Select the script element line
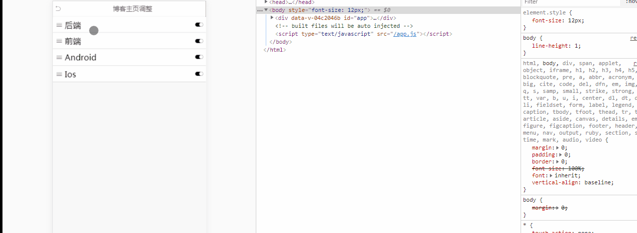 (364, 34)
